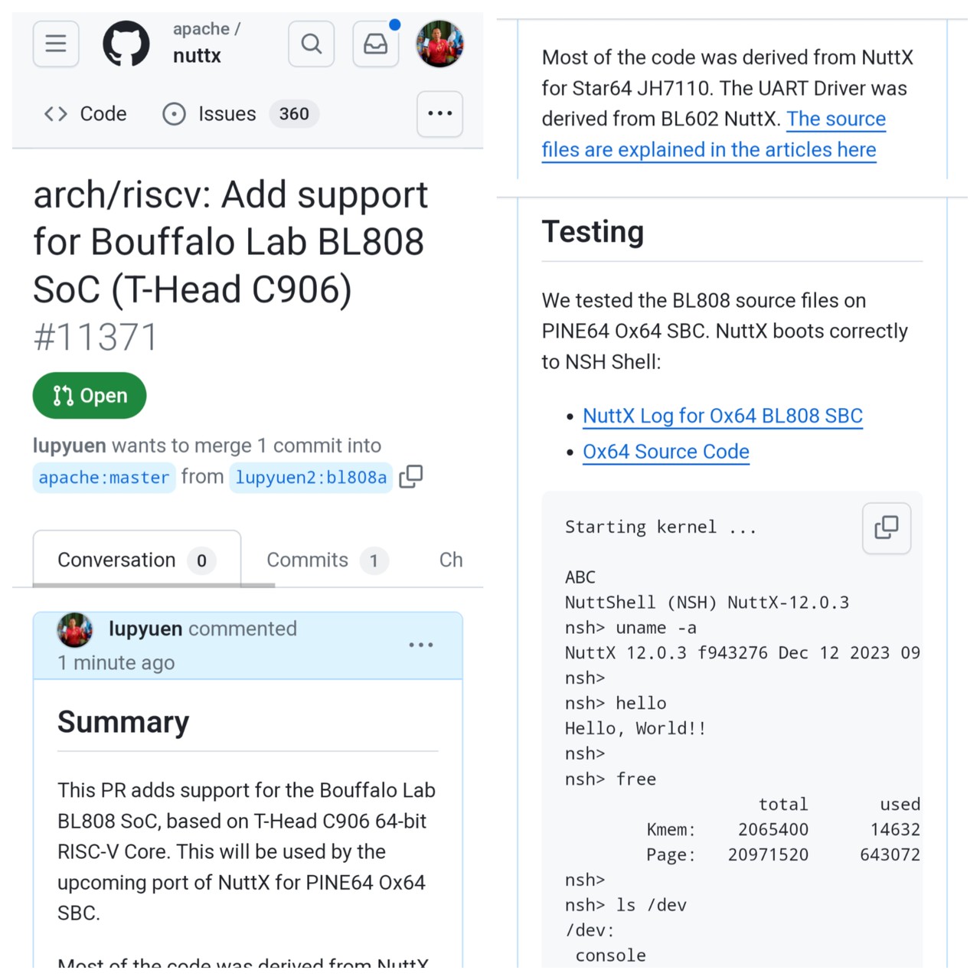Open the Ox64 Source Code link
Viewport: 980px width, 980px height.
[665, 452]
